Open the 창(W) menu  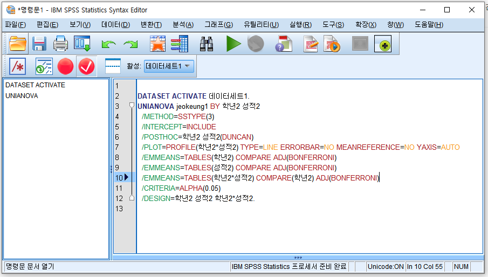pyautogui.click(x=395, y=25)
